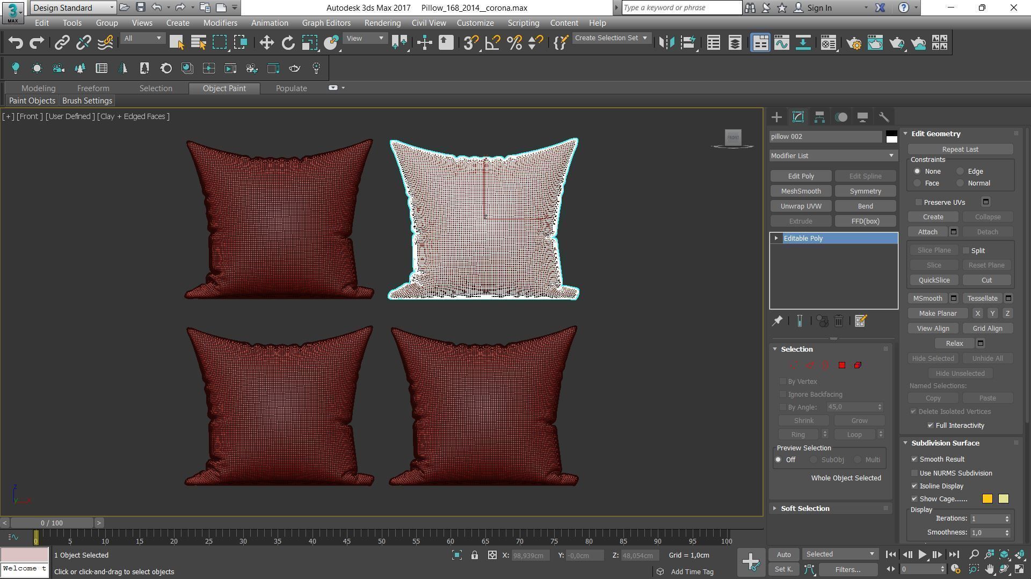Screen dimensions: 1031x579
Task: Switch to Populate ribbon tab
Action: (291, 88)
